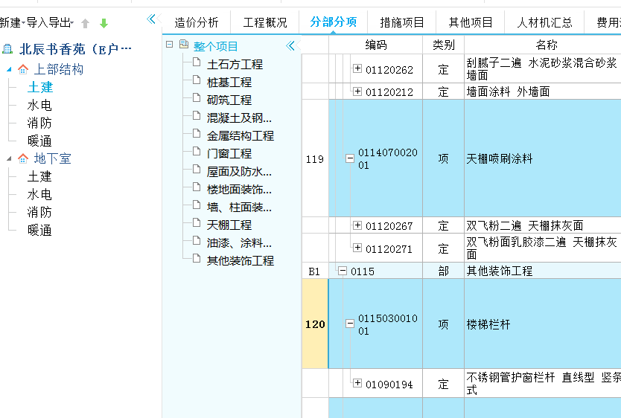Image resolution: width=621 pixels, height=418 pixels.
Task: Collapse the 地下室 tree node
Action: (9, 159)
